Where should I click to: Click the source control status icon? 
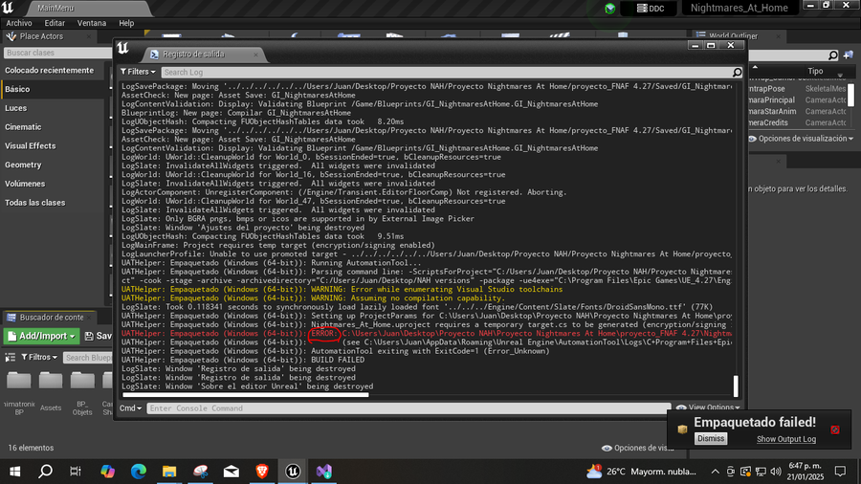pos(610,9)
